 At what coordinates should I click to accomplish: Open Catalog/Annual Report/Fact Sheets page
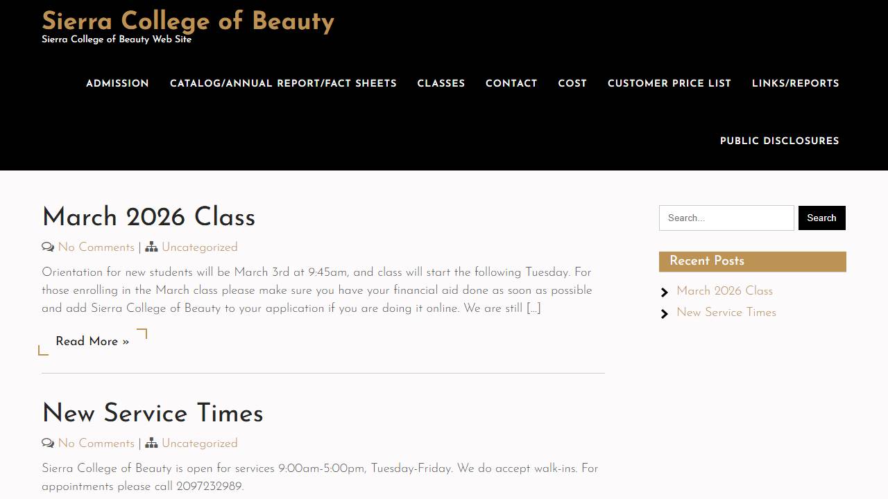pyautogui.click(x=283, y=84)
